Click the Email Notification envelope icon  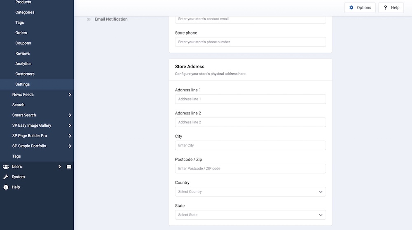(89, 19)
